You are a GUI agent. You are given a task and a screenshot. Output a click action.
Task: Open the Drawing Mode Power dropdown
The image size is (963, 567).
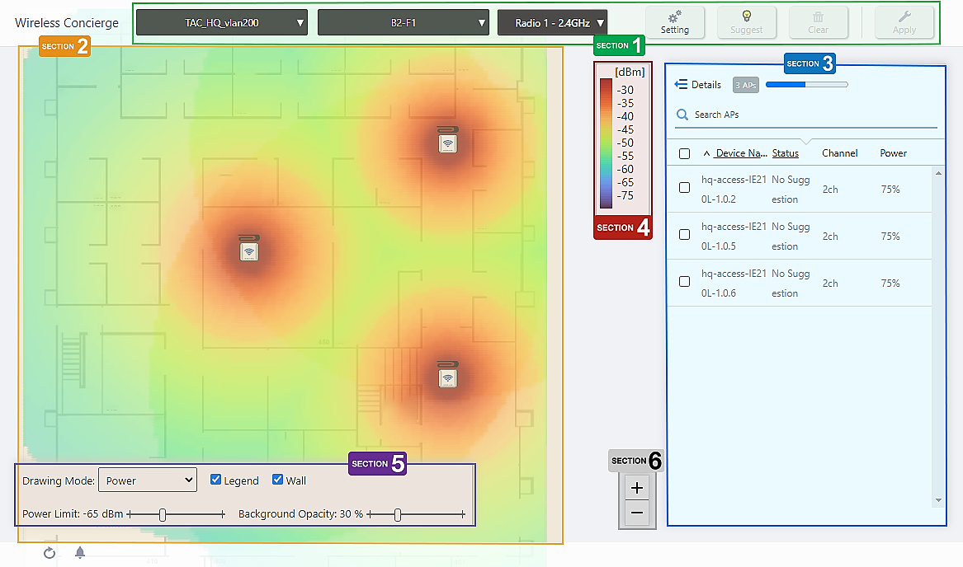(148, 480)
